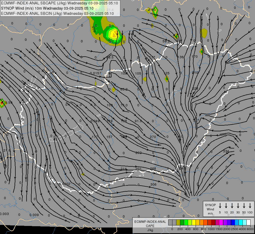Click the map value 270

pos(153,137)
